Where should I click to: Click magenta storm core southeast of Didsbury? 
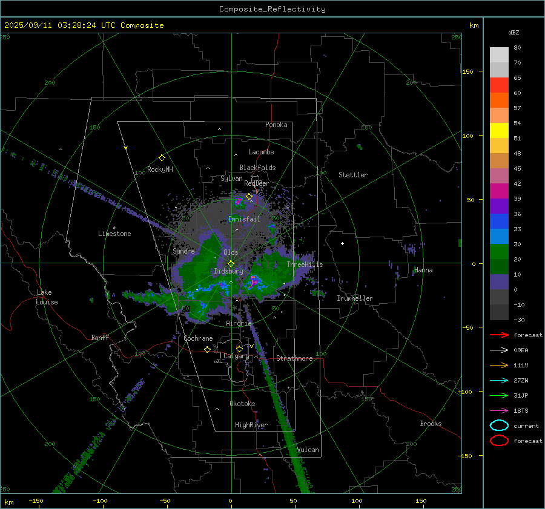254,280
